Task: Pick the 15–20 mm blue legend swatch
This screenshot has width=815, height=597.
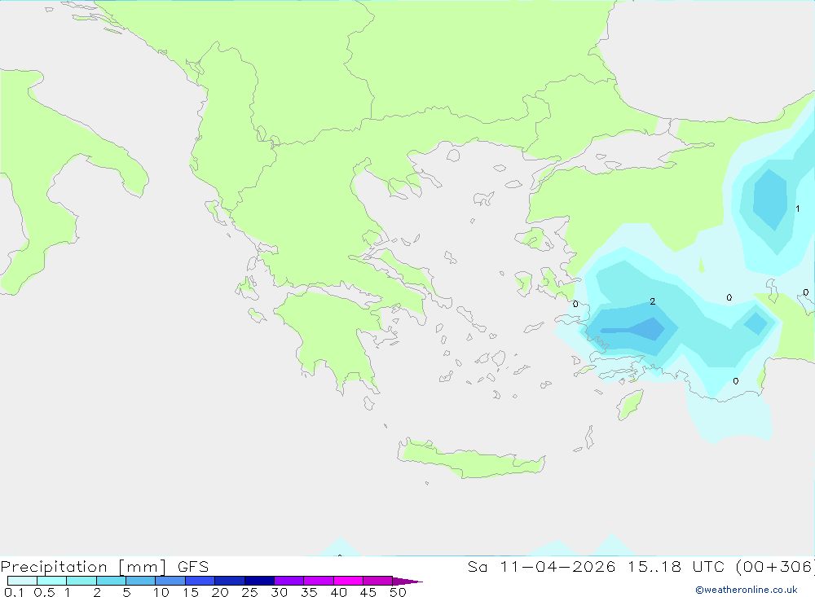Action: pyautogui.click(x=200, y=581)
